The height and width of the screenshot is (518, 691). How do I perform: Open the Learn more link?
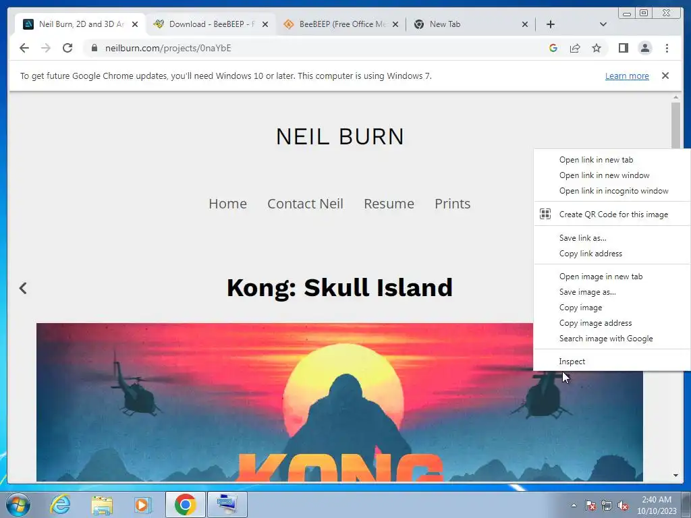click(x=627, y=76)
